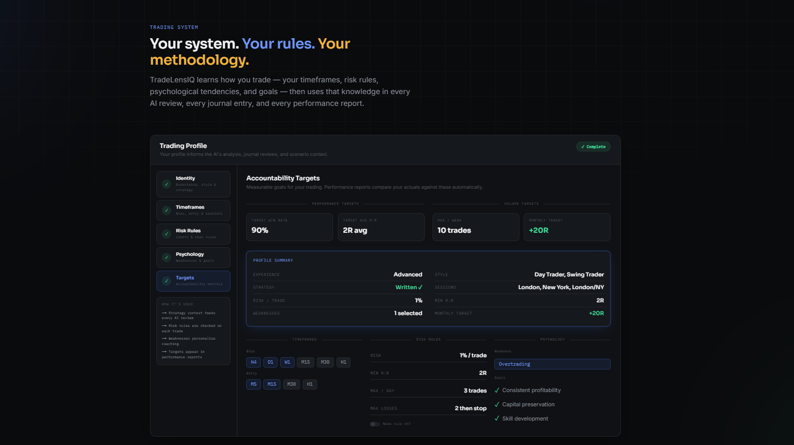Click the Advanced experience value

pos(408,274)
